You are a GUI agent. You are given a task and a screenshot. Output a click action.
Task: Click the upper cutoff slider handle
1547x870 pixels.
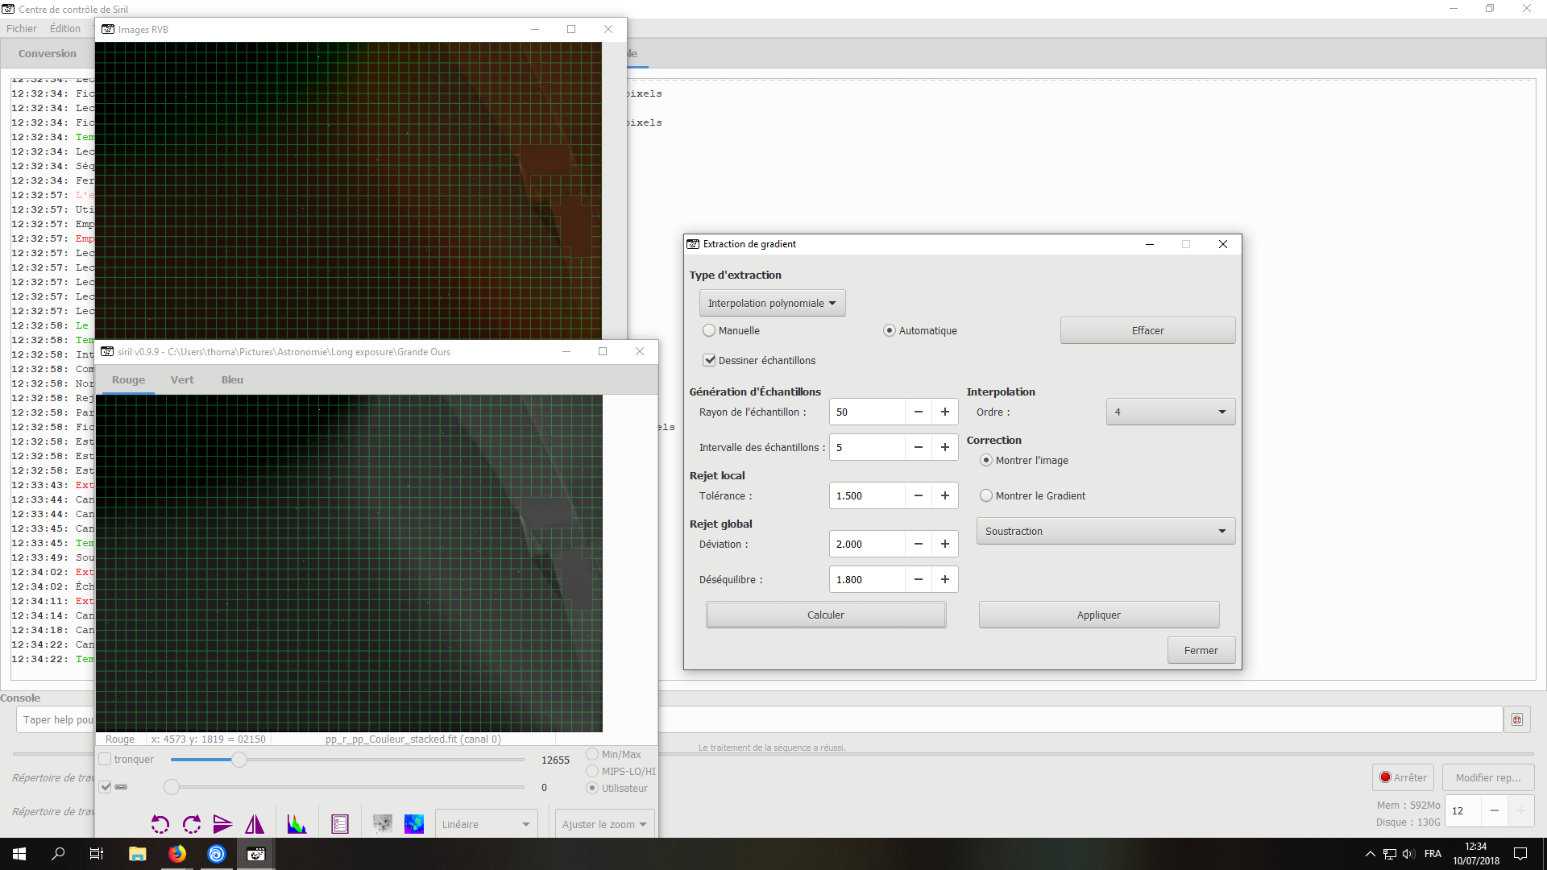239,760
